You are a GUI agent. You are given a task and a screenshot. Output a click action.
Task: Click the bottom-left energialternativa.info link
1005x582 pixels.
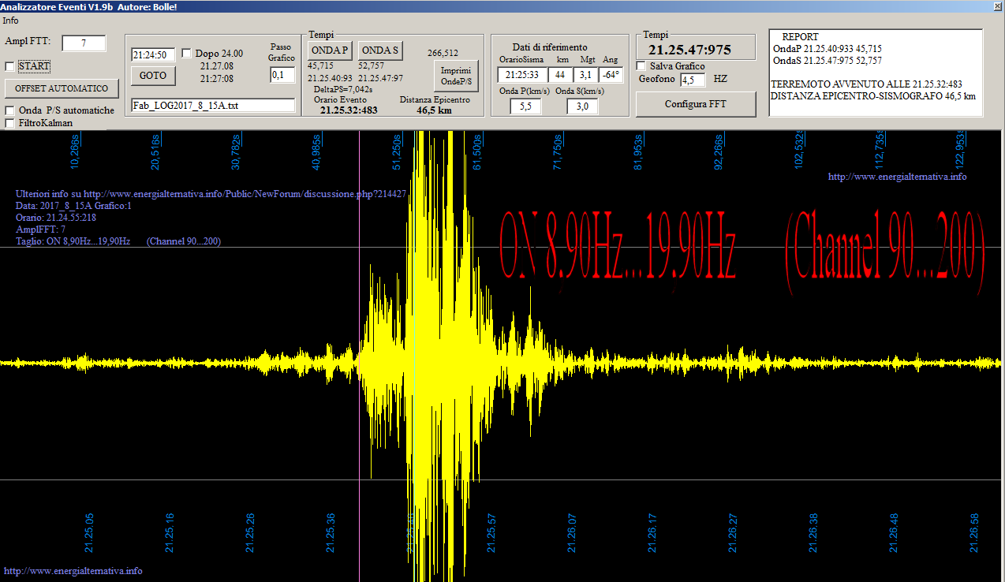73,571
